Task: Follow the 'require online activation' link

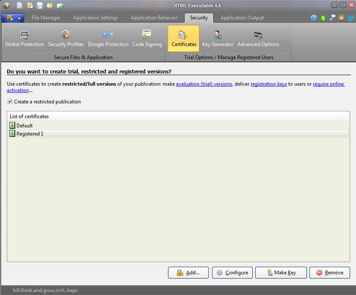Action: coord(329,84)
